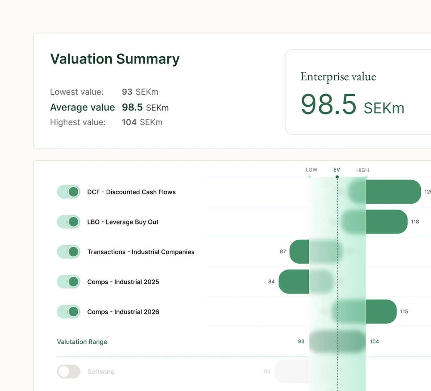The width and height of the screenshot is (431, 391).
Task: Click the "EV" column header
Action: point(337,170)
